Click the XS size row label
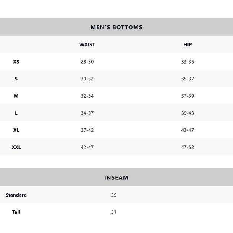This screenshot has width=233, height=233. pyautogui.click(x=16, y=62)
